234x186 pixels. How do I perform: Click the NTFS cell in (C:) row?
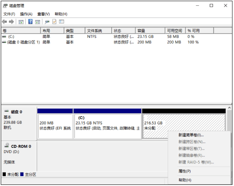tap(92, 37)
